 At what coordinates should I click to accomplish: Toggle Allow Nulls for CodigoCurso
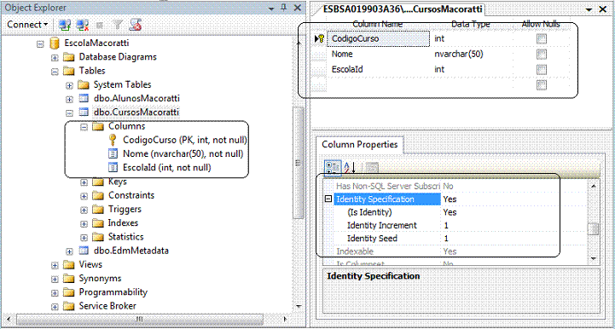point(542,39)
